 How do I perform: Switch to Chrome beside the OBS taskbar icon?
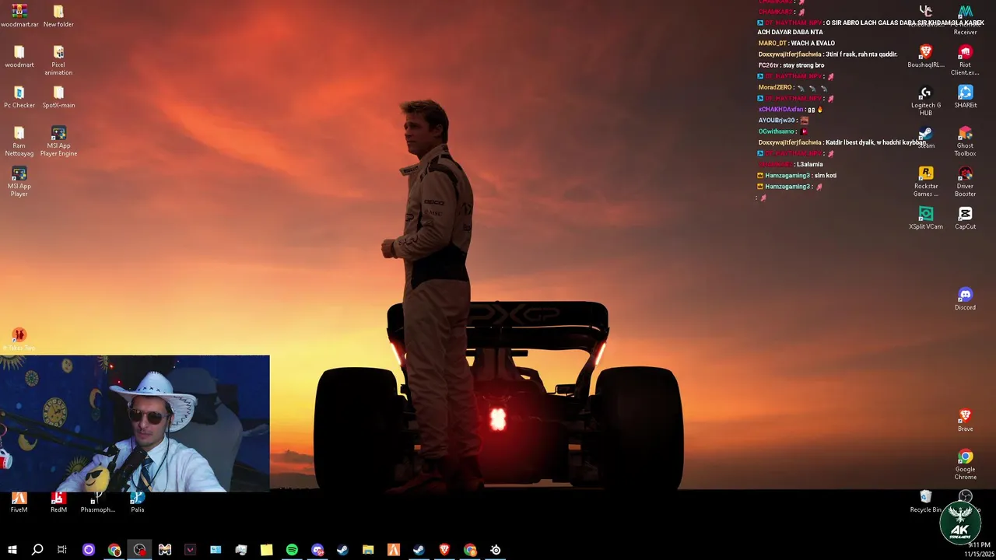tap(114, 550)
